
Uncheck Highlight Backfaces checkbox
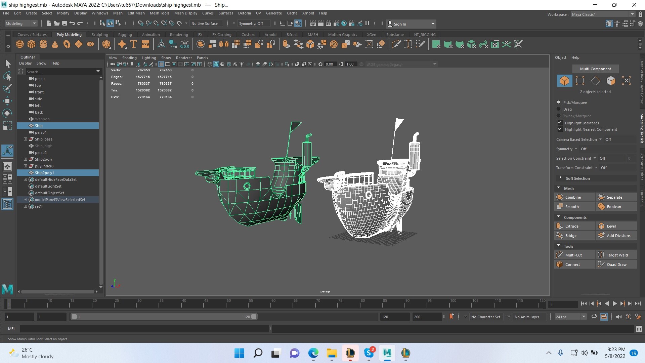tap(560, 123)
